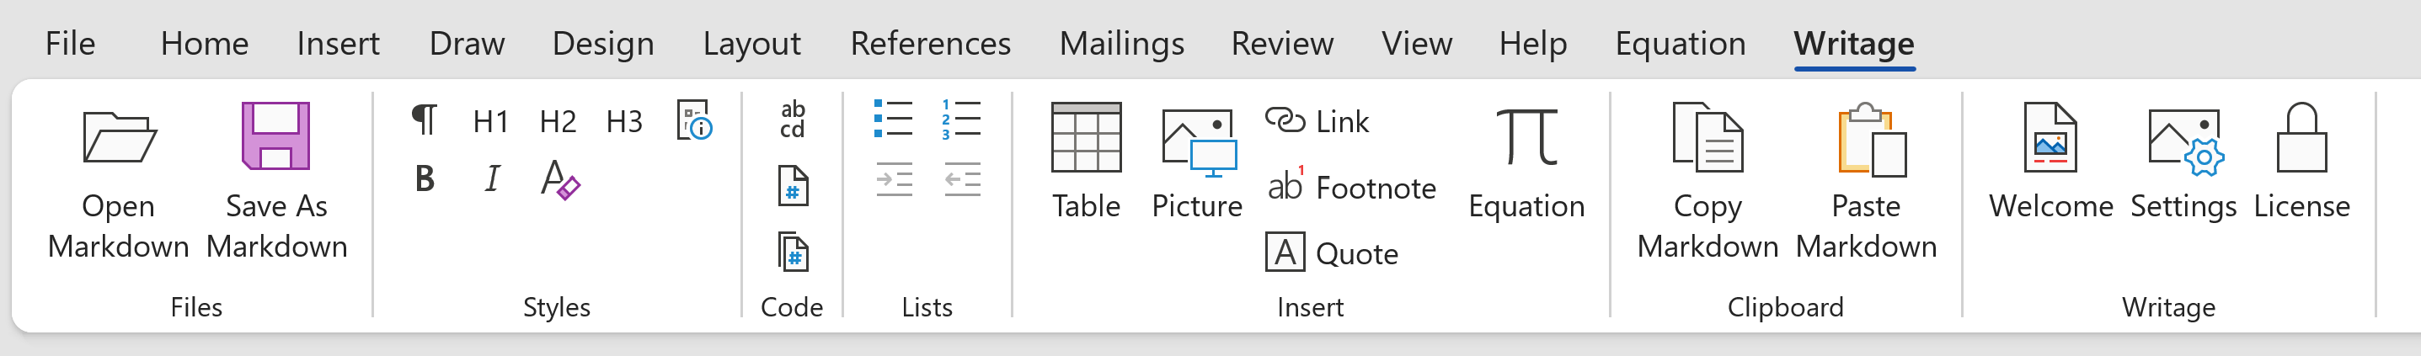Increase list indent

tap(894, 179)
